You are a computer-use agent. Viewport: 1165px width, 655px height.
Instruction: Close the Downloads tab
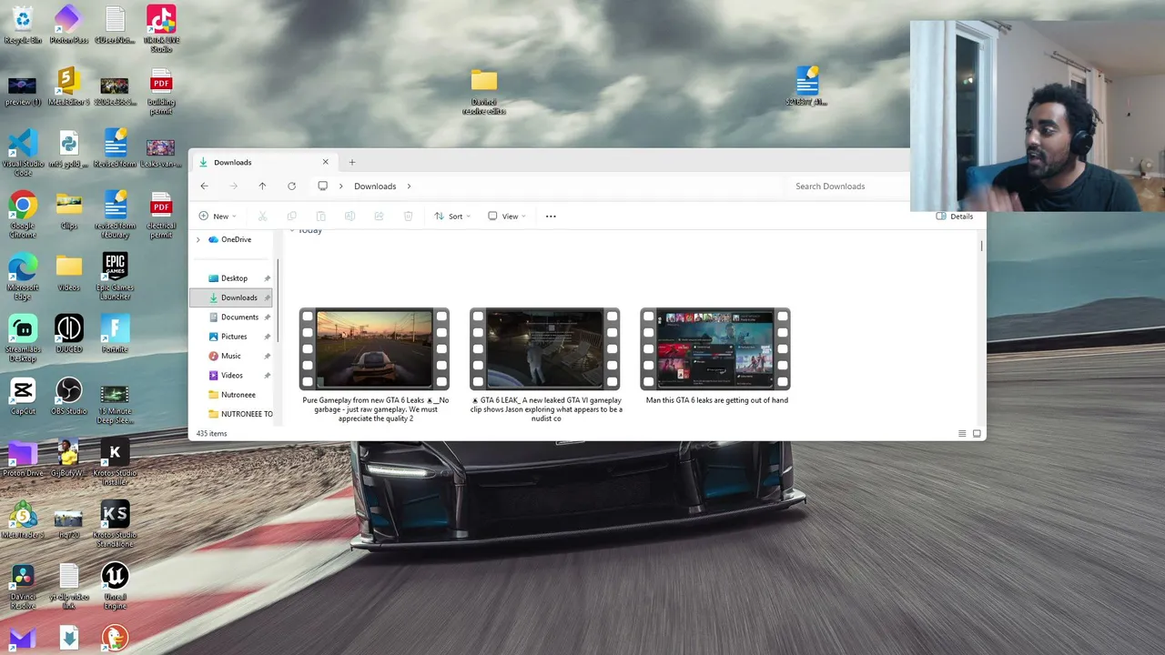click(x=325, y=162)
